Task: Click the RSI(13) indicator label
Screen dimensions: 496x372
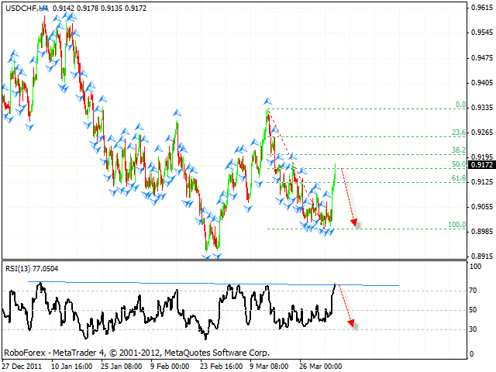Action: click(31, 268)
